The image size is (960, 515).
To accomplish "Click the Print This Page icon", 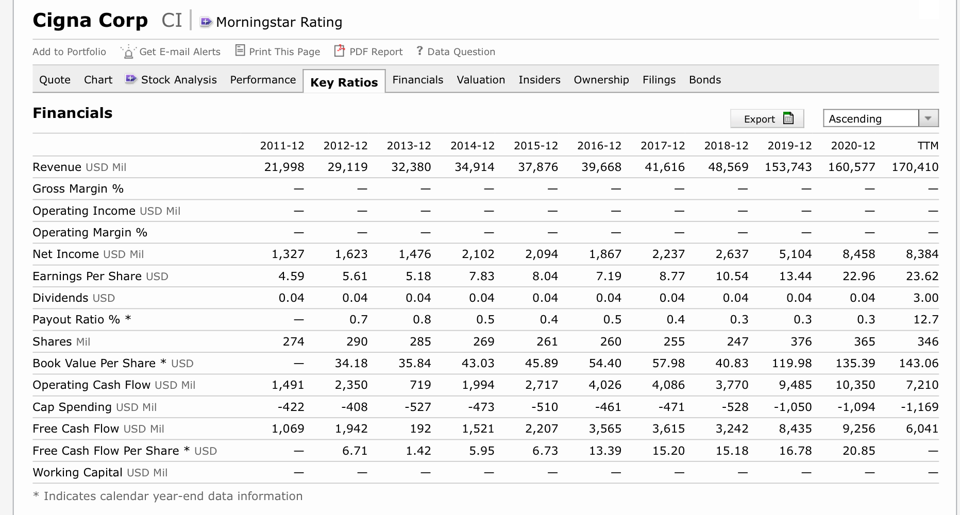I will (x=240, y=50).
